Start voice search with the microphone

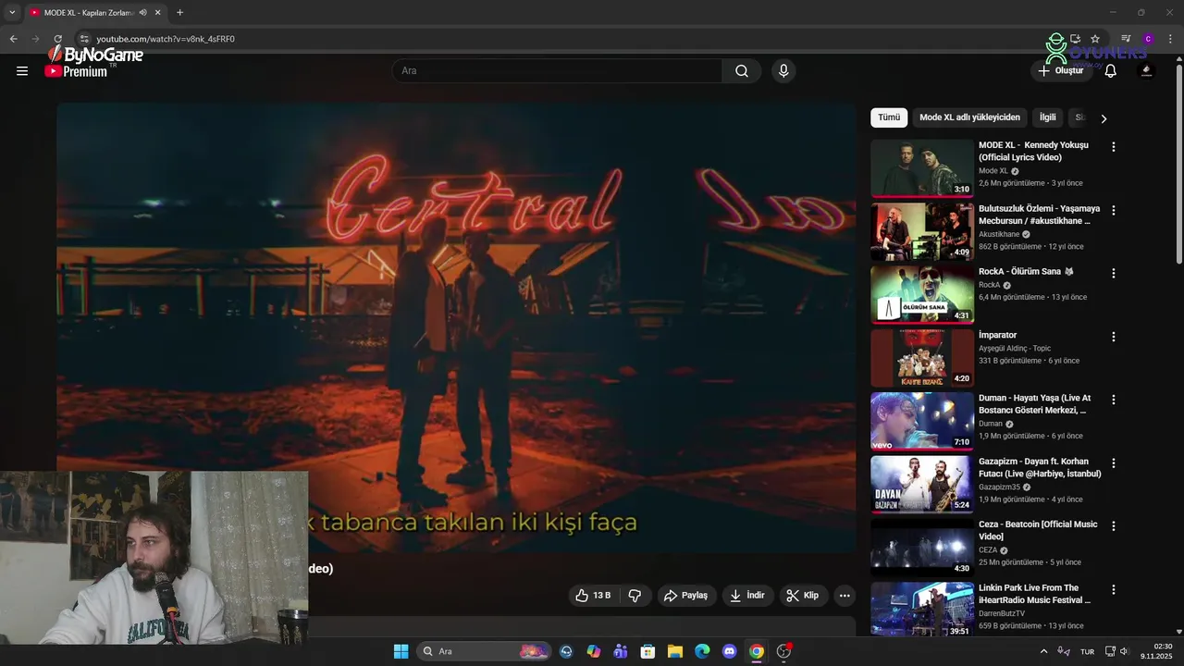783,71
